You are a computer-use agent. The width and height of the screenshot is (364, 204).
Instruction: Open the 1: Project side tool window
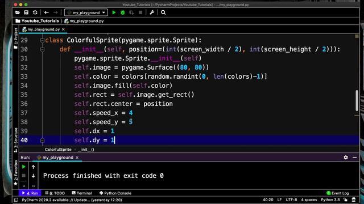[15, 38]
